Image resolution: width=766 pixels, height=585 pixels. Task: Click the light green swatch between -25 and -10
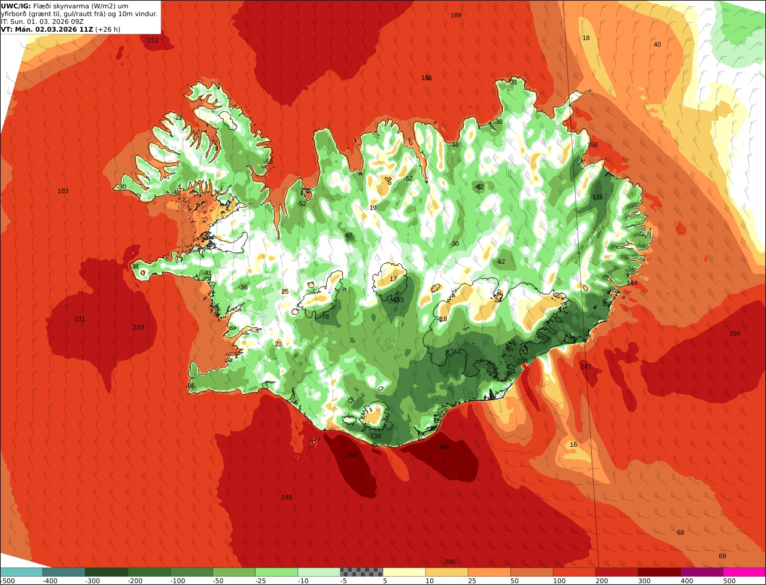pyautogui.click(x=276, y=572)
